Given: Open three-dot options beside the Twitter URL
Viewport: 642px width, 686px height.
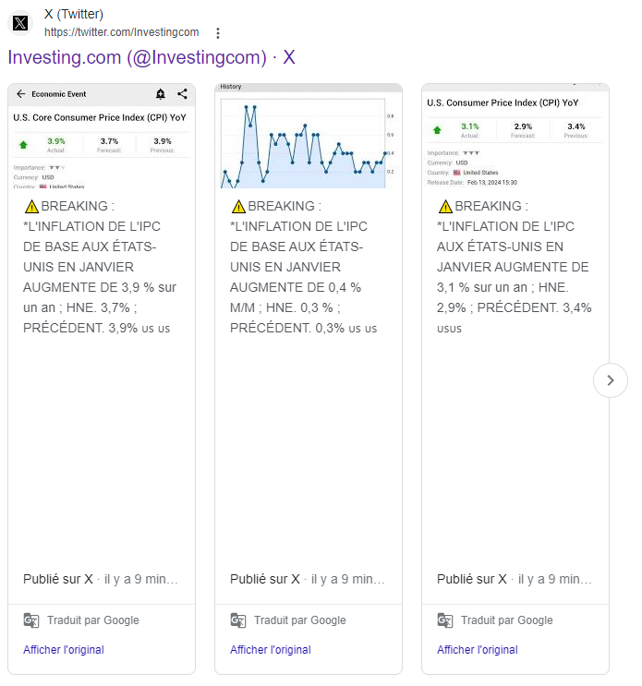Looking at the screenshot, I should point(218,33).
